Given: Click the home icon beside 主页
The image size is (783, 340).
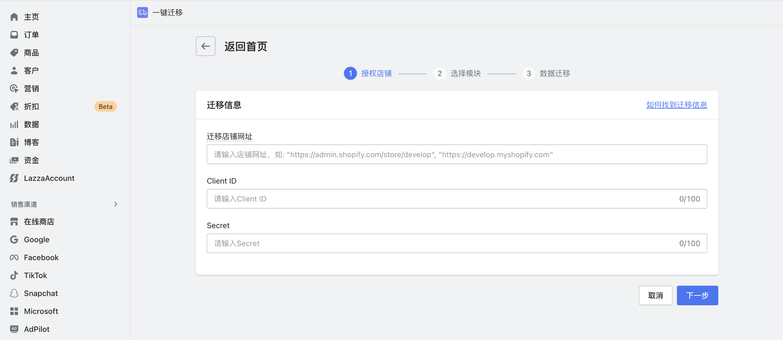Looking at the screenshot, I should coord(14,17).
